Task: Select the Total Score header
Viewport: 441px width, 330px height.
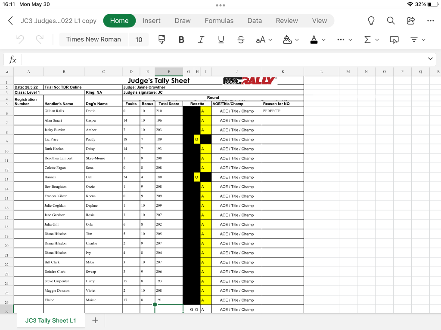Action: (169, 104)
